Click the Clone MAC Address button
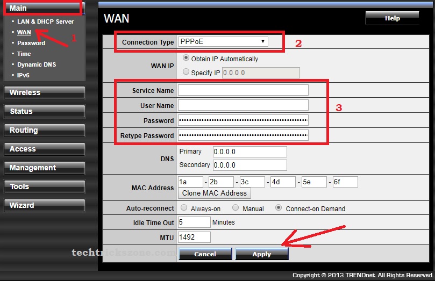The image size is (435, 281). click(215, 193)
